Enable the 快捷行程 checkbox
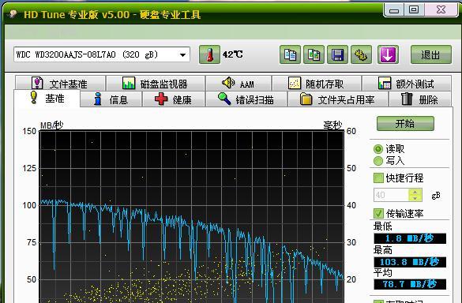 tap(378, 178)
